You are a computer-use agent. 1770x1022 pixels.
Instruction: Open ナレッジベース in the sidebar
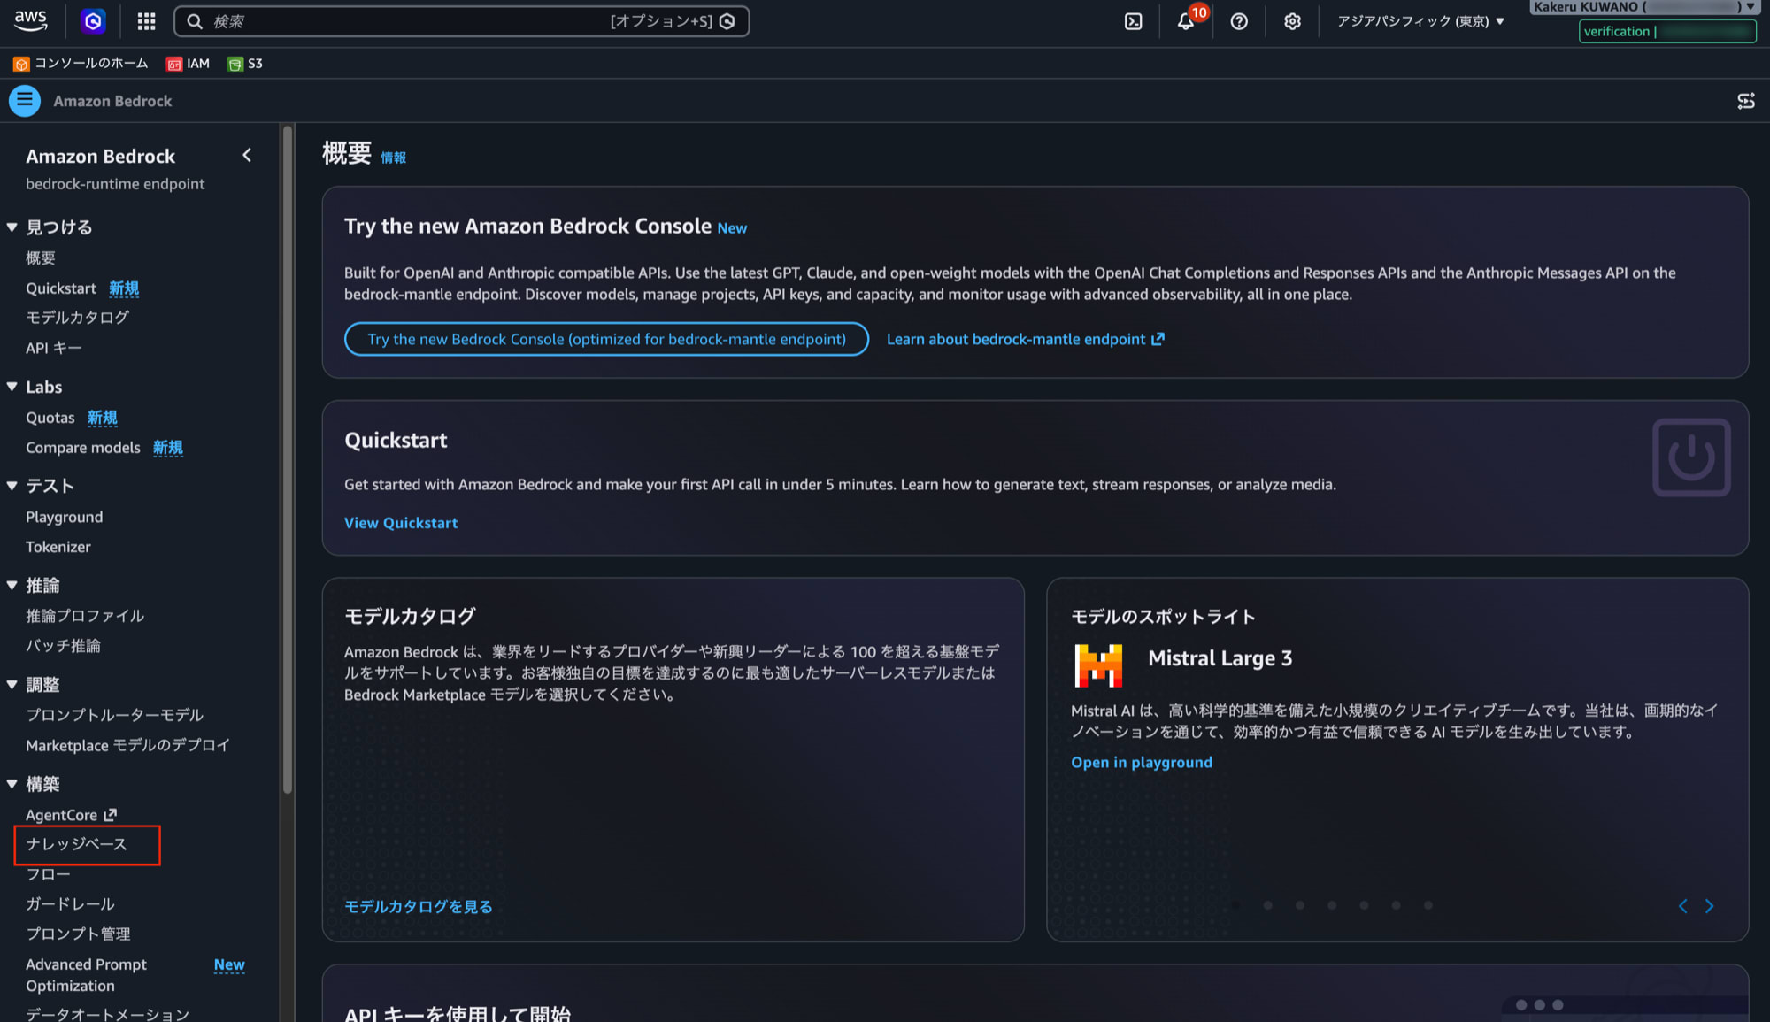click(76, 844)
